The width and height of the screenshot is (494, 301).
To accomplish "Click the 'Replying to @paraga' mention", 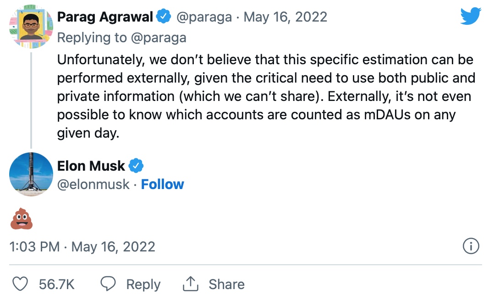I will point(159,38).
